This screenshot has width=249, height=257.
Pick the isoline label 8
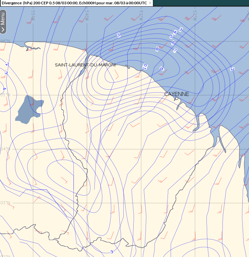click(157, 49)
